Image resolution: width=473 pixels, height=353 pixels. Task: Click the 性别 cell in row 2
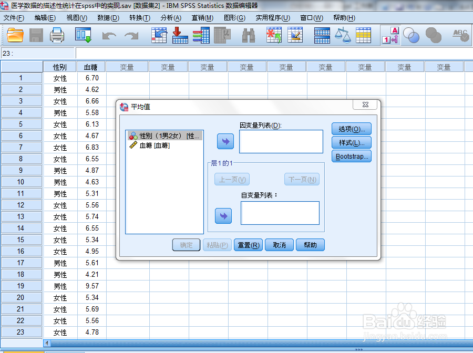point(60,89)
